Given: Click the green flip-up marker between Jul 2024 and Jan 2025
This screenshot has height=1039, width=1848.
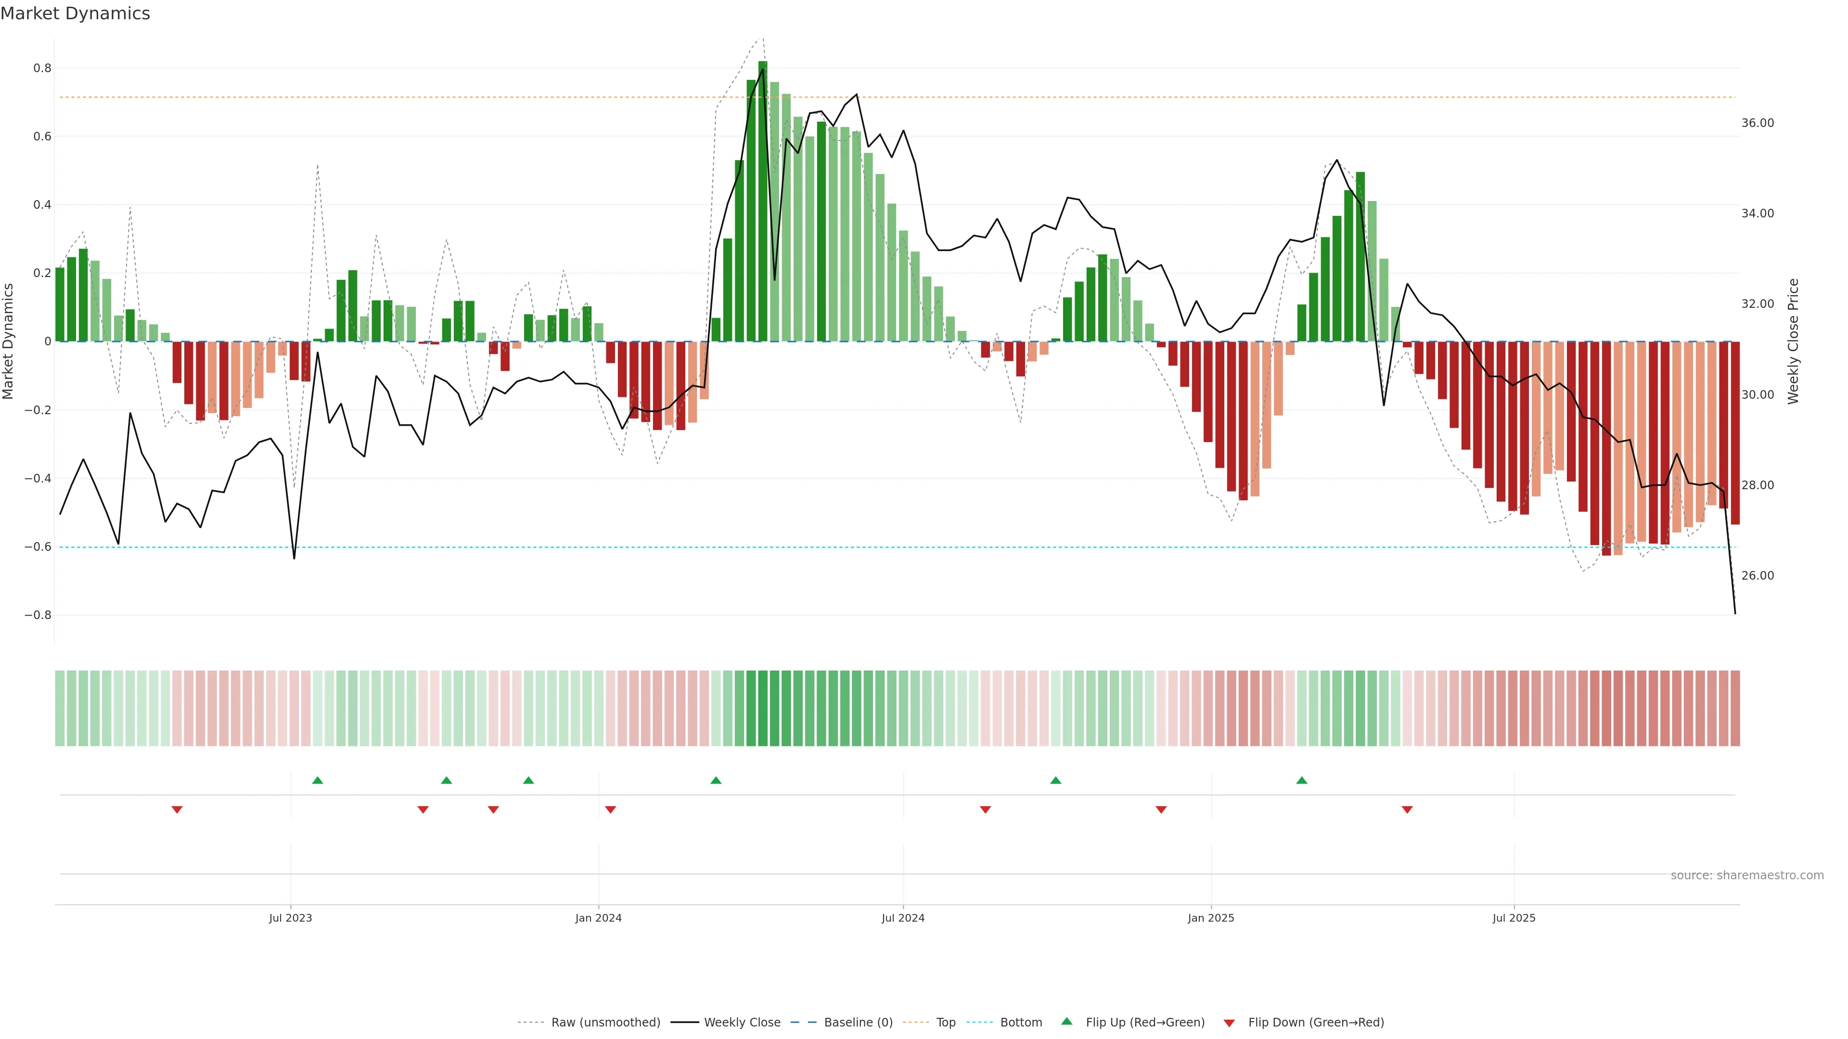Looking at the screenshot, I should pyautogui.click(x=1055, y=780).
